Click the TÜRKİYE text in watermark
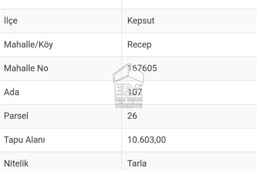257x171 pixels. pyautogui.click(x=128, y=105)
